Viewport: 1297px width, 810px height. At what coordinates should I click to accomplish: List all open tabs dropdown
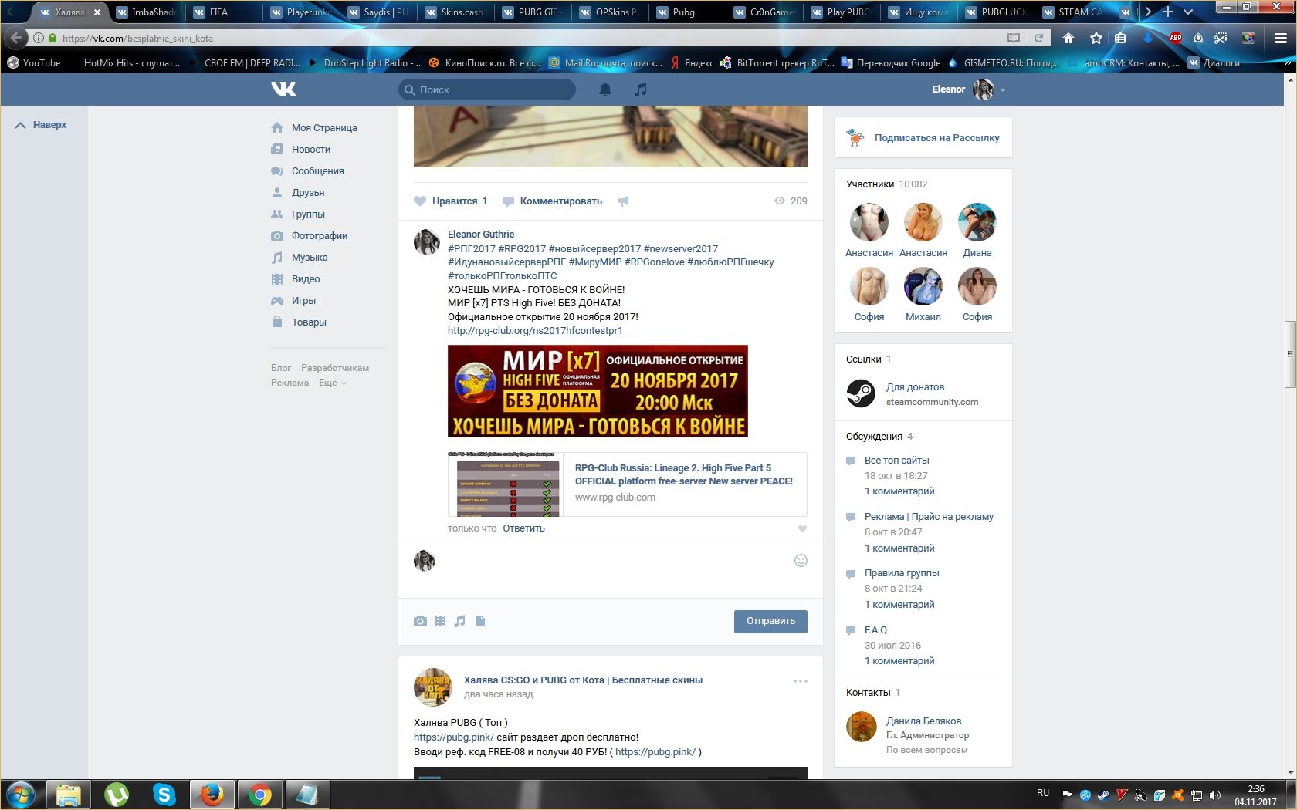pos(1188,12)
